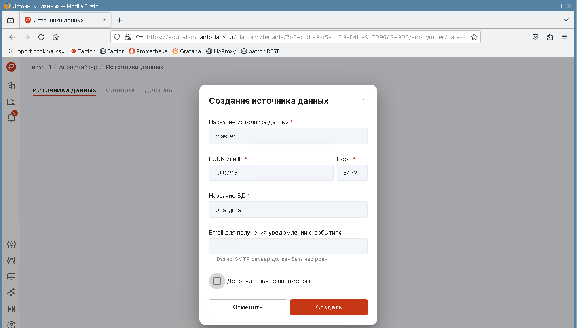Viewport: 577px width, 328px height.
Task: Open Firefox application hamburger menu
Action: [x=564, y=37]
